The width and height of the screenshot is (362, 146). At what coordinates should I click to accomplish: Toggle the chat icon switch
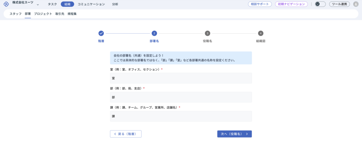point(320,4)
